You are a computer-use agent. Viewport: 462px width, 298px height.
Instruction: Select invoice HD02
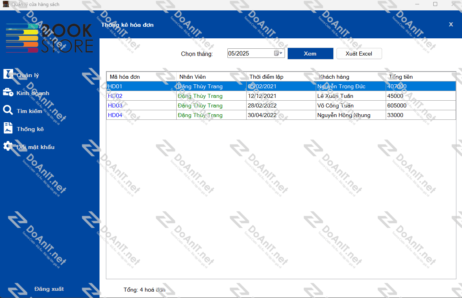point(115,96)
